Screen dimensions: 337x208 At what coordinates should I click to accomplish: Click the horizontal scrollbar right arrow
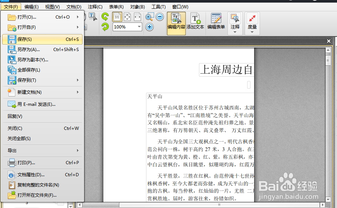322,205
